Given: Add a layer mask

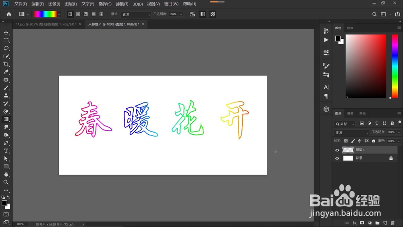Looking at the screenshot, I should [362, 223].
